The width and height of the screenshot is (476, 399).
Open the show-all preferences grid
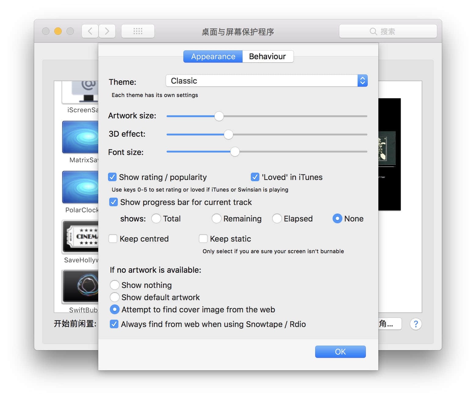tap(138, 31)
